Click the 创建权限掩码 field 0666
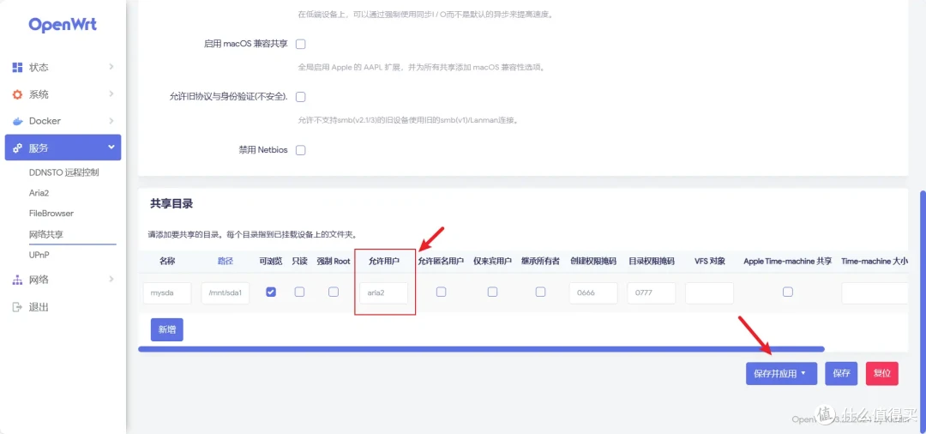This screenshot has width=926, height=434. coord(593,292)
